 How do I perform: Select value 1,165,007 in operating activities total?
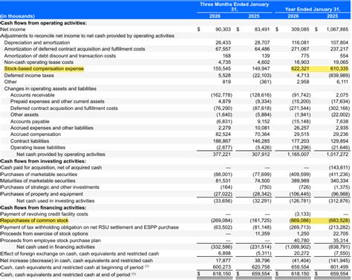[x=298, y=154]
